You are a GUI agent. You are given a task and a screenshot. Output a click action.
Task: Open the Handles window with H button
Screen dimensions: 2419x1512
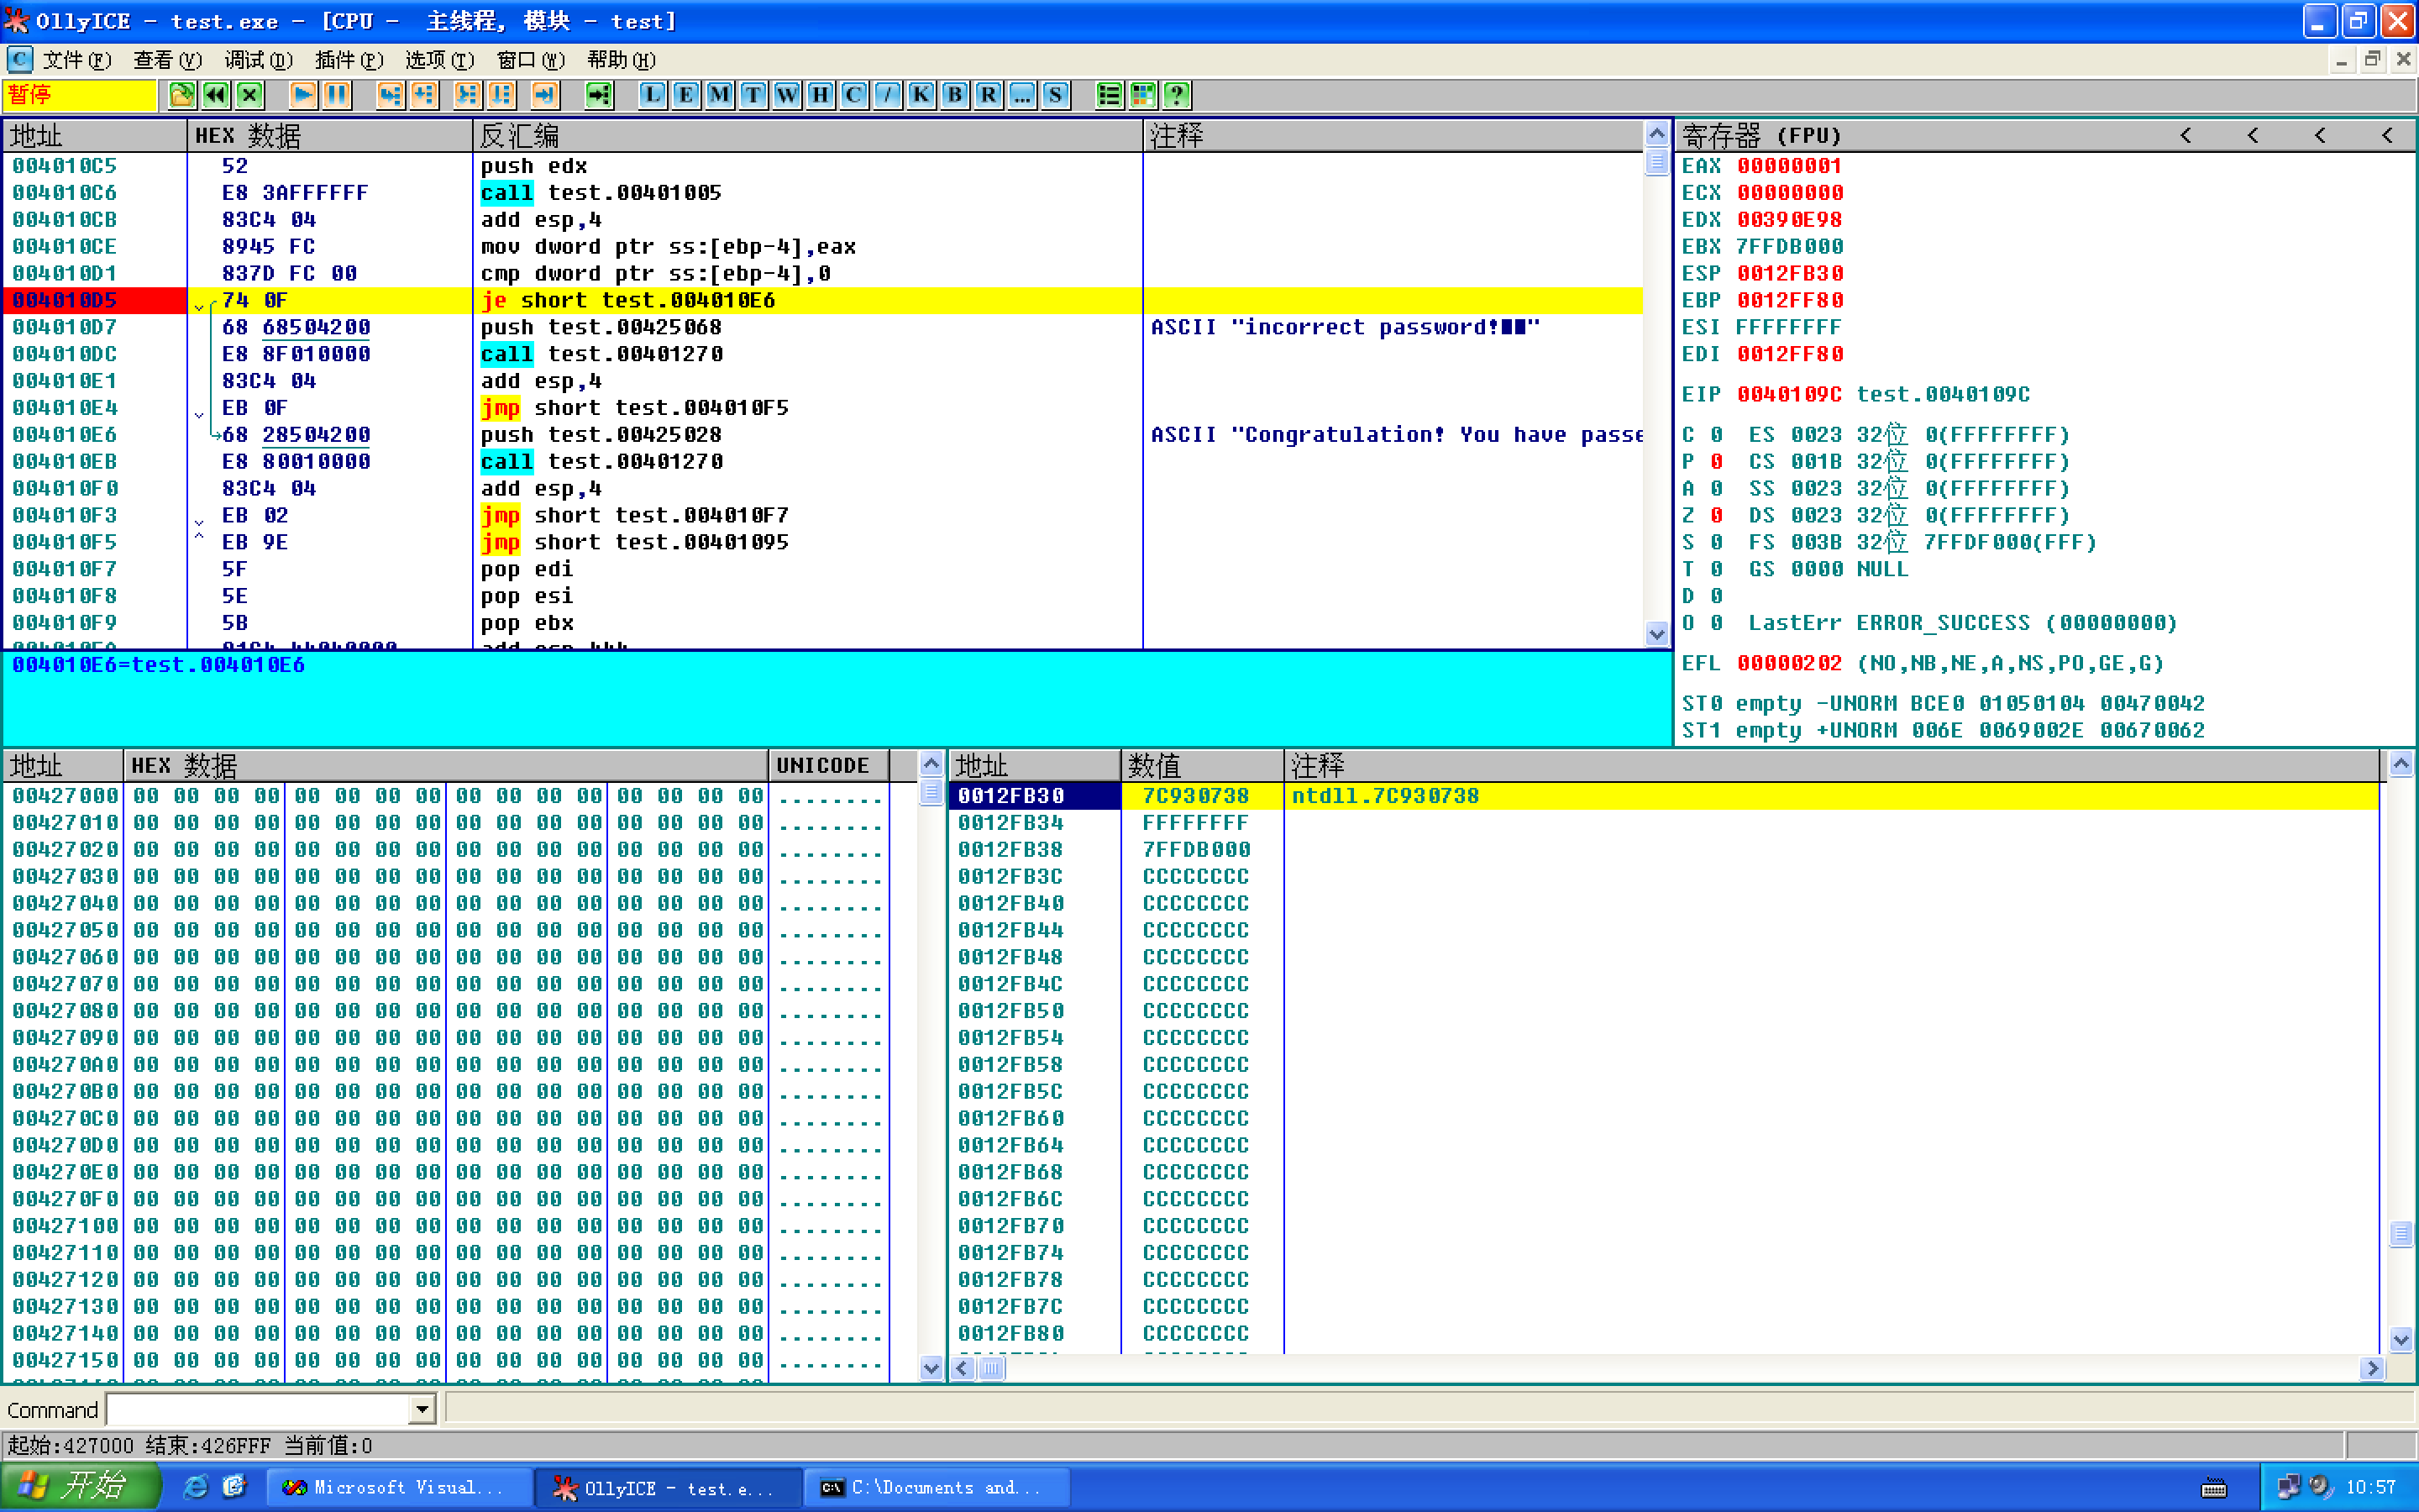[x=821, y=95]
